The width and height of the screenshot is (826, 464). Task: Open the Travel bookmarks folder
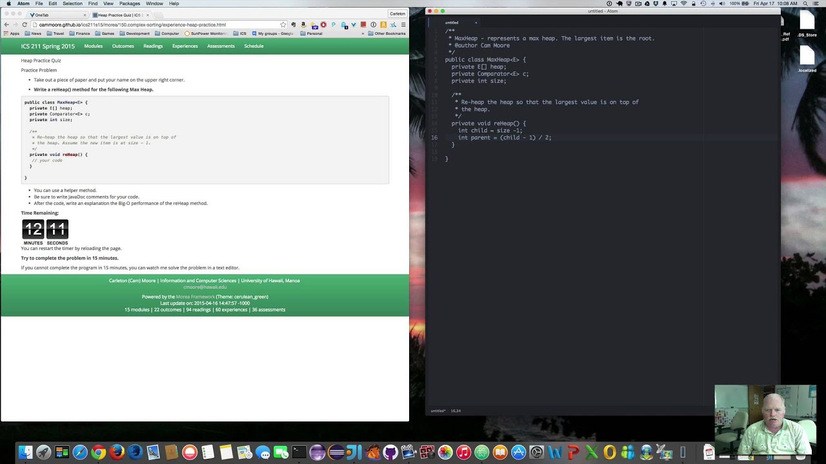tap(55, 34)
